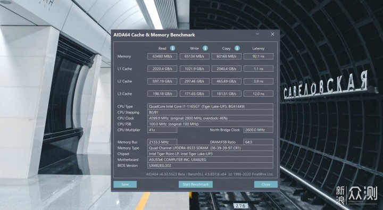The width and height of the screenshot is (383, 210).
Task: Select the Memory Write result field
Action: (x=195, y=56)
